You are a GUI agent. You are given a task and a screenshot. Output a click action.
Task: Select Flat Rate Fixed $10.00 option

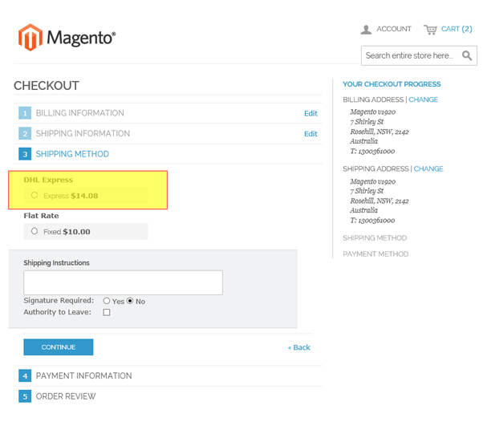pos(34,231)
